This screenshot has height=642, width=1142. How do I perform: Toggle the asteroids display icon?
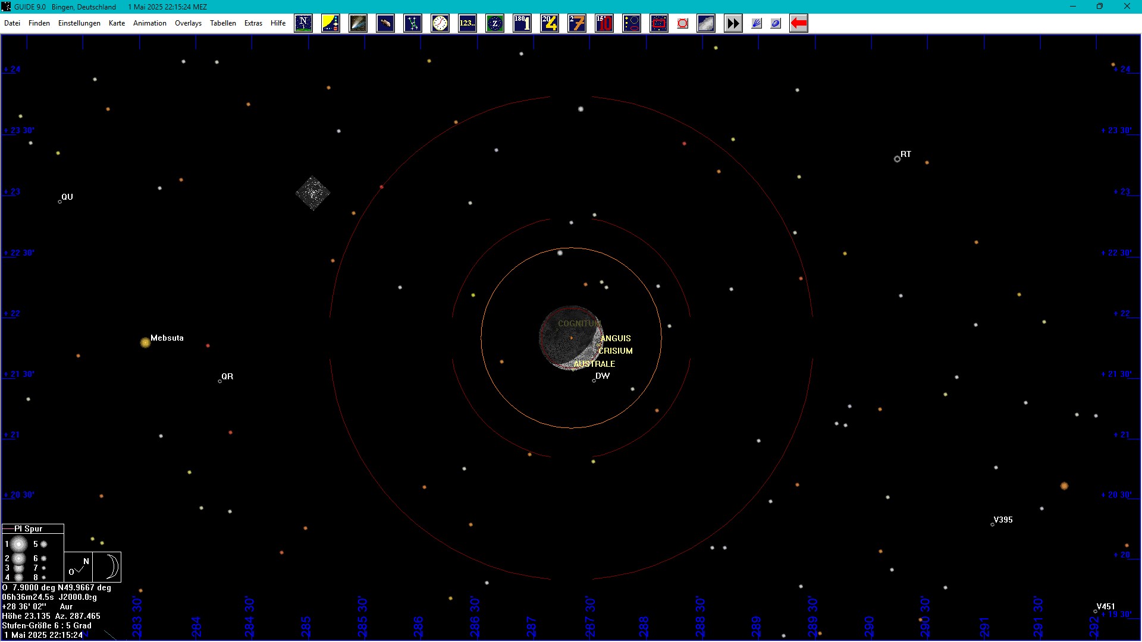click(x=385, y=24)
